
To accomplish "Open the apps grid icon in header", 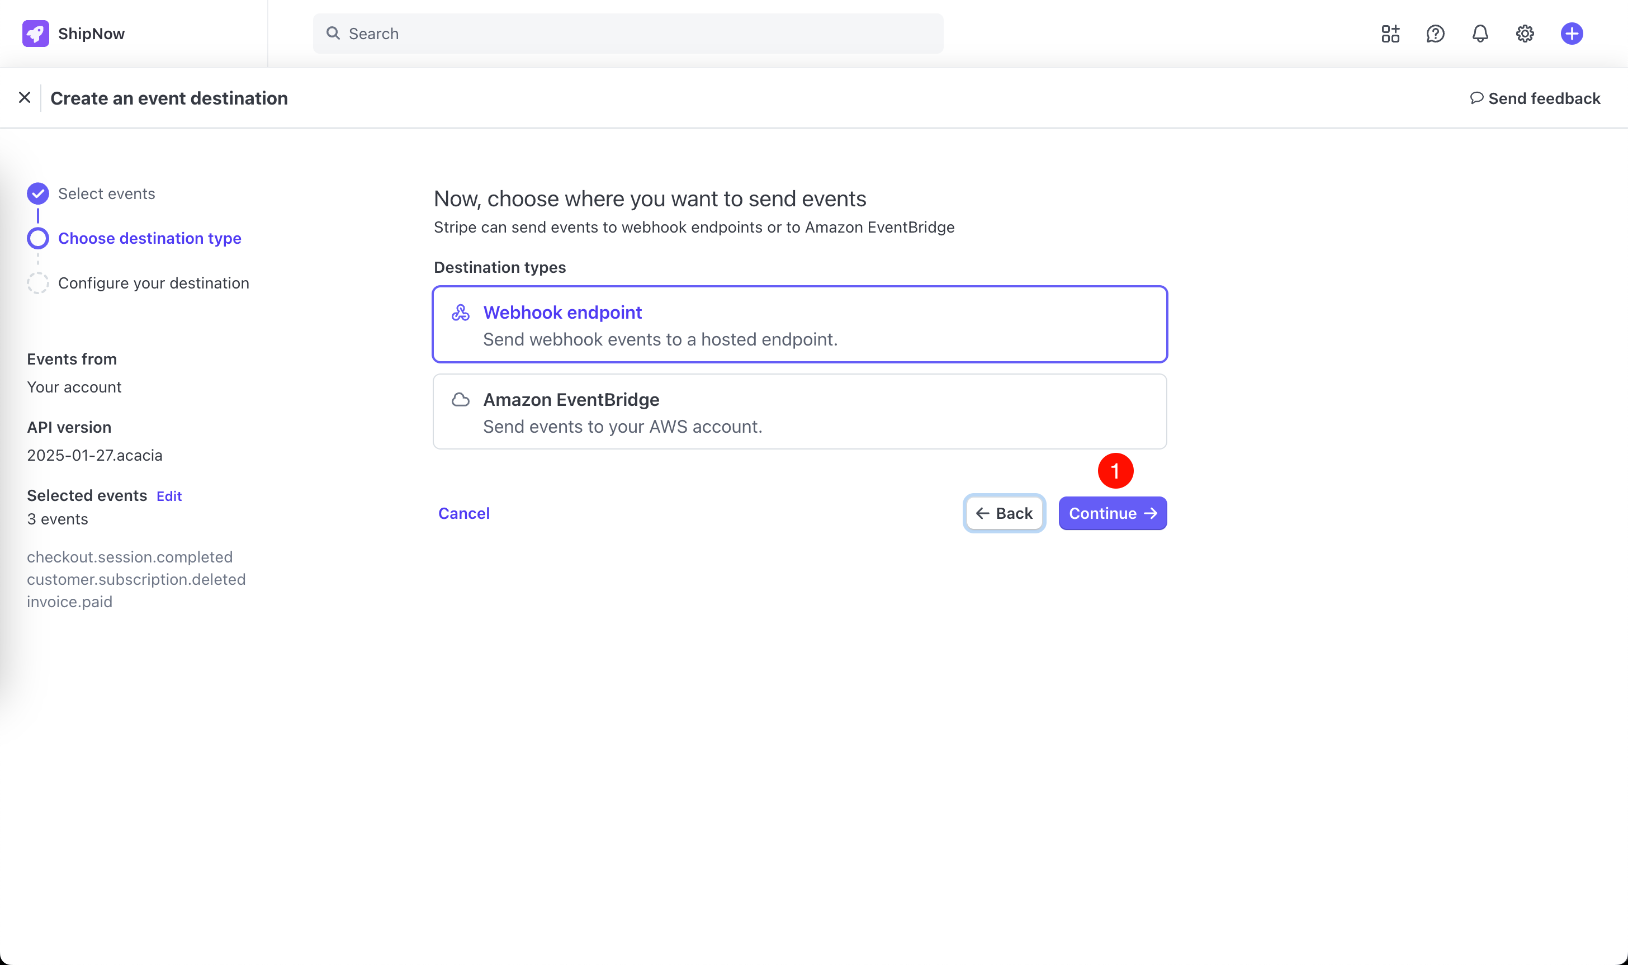I will 1390,34.
